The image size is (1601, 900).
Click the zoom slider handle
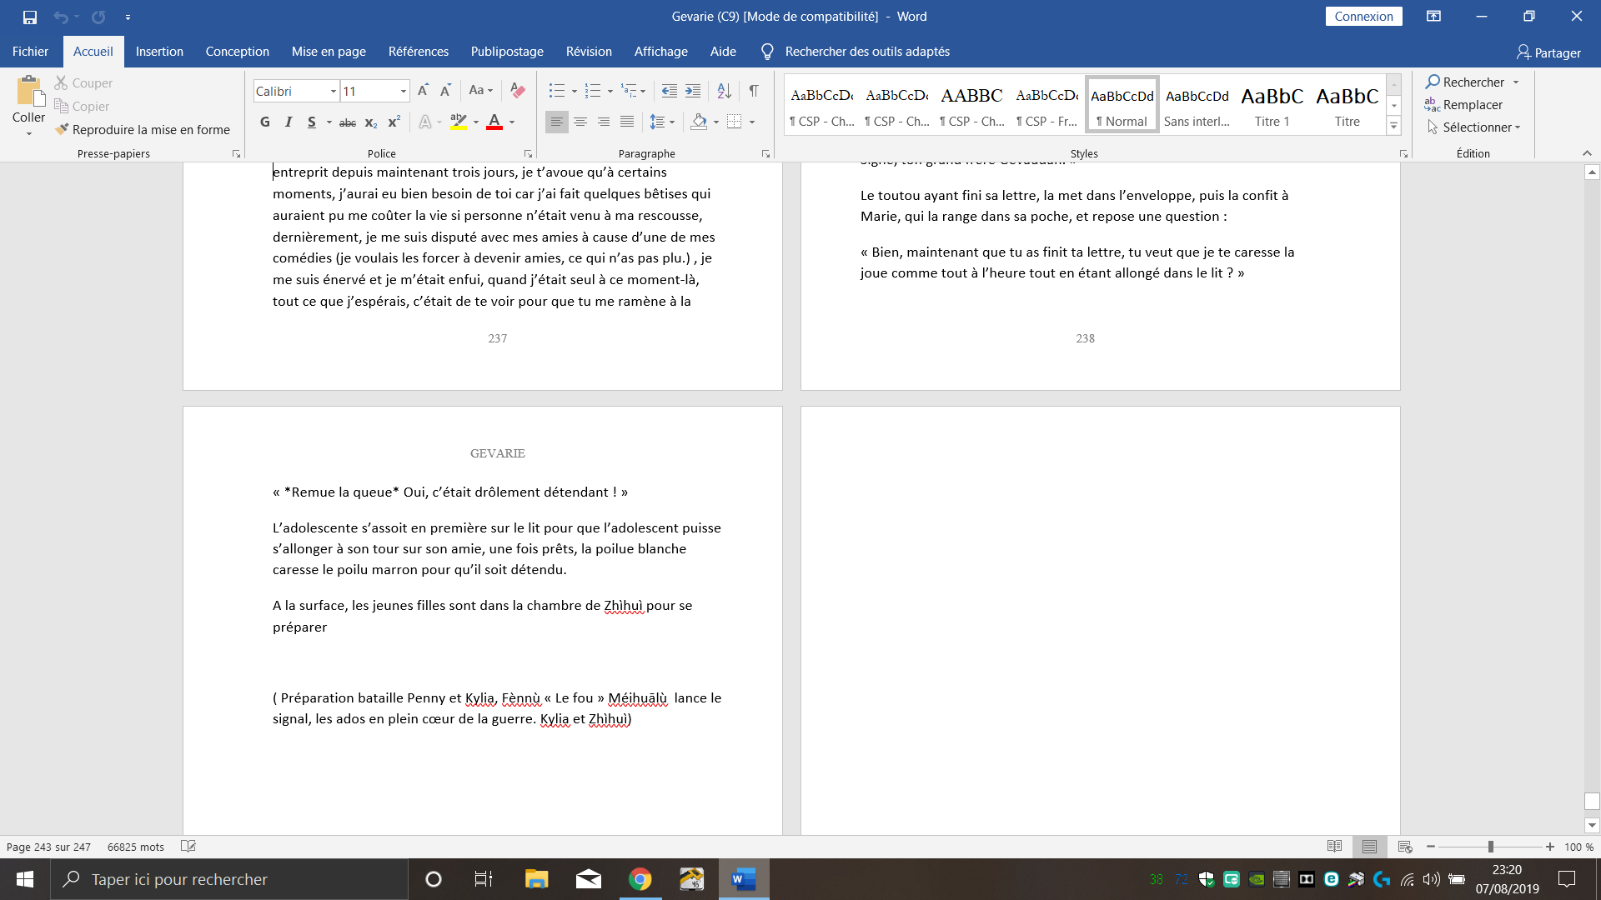pyautogui.click(x=1490, y=847)
